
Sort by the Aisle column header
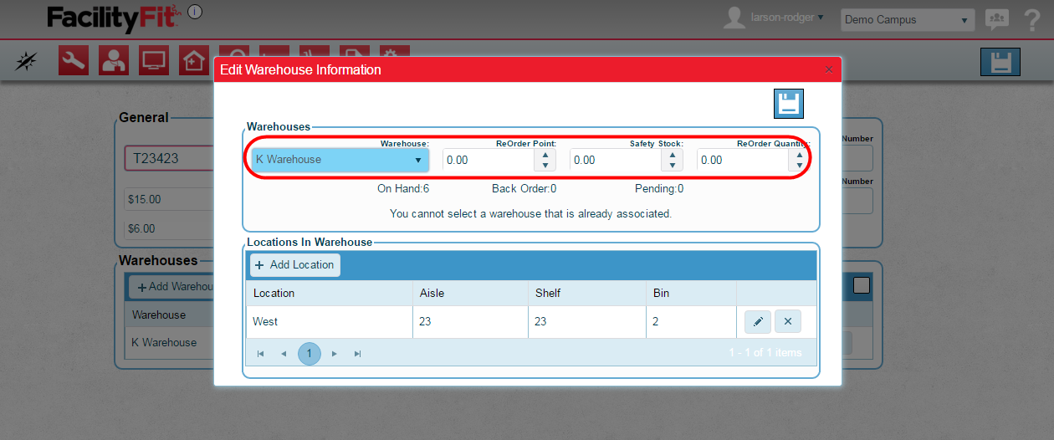click(x=432, y=293)
